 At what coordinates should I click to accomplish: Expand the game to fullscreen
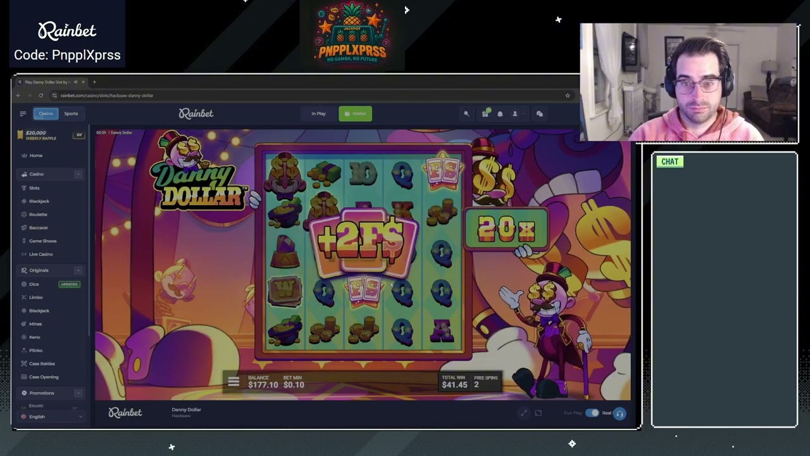pos(523,414)
